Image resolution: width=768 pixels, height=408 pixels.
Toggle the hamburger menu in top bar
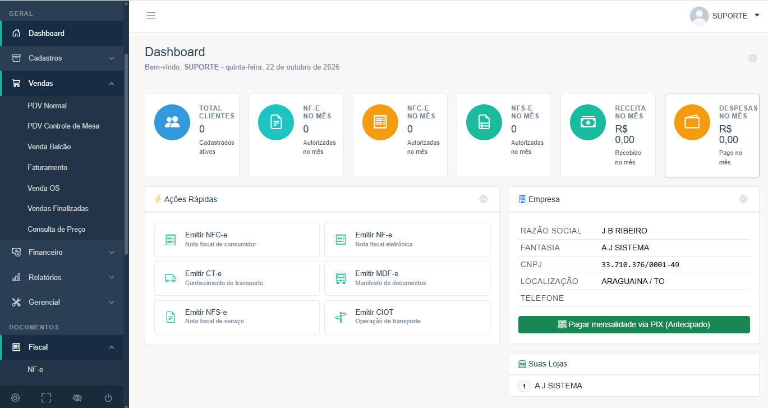click(x=151, y=16)
